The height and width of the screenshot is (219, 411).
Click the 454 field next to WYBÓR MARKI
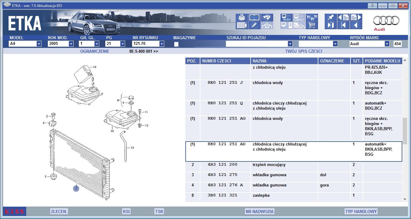[397, 44]
